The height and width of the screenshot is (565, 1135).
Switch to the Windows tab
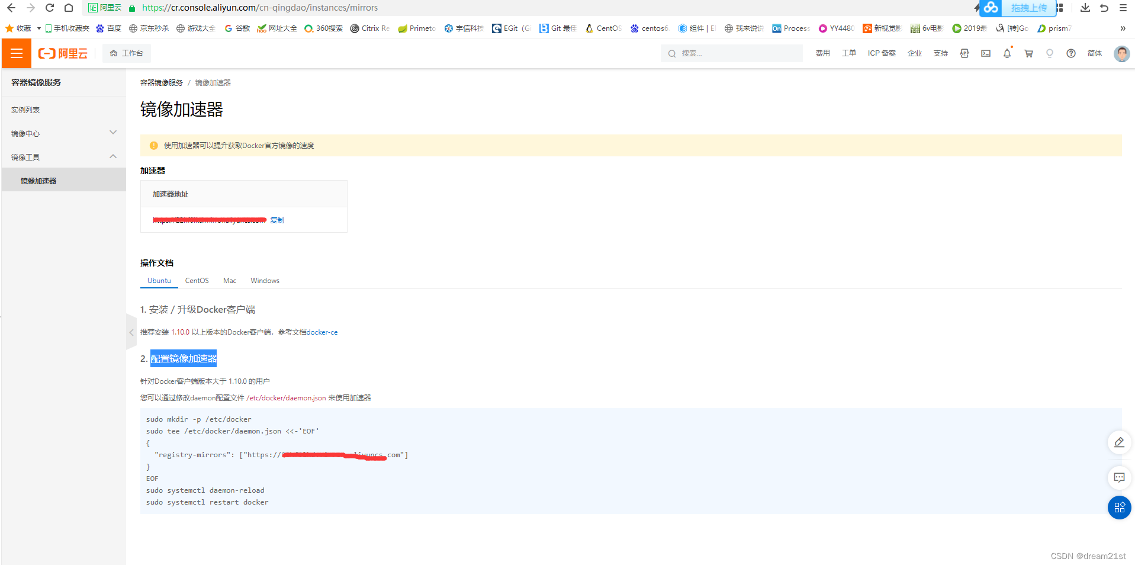[265, 281]
